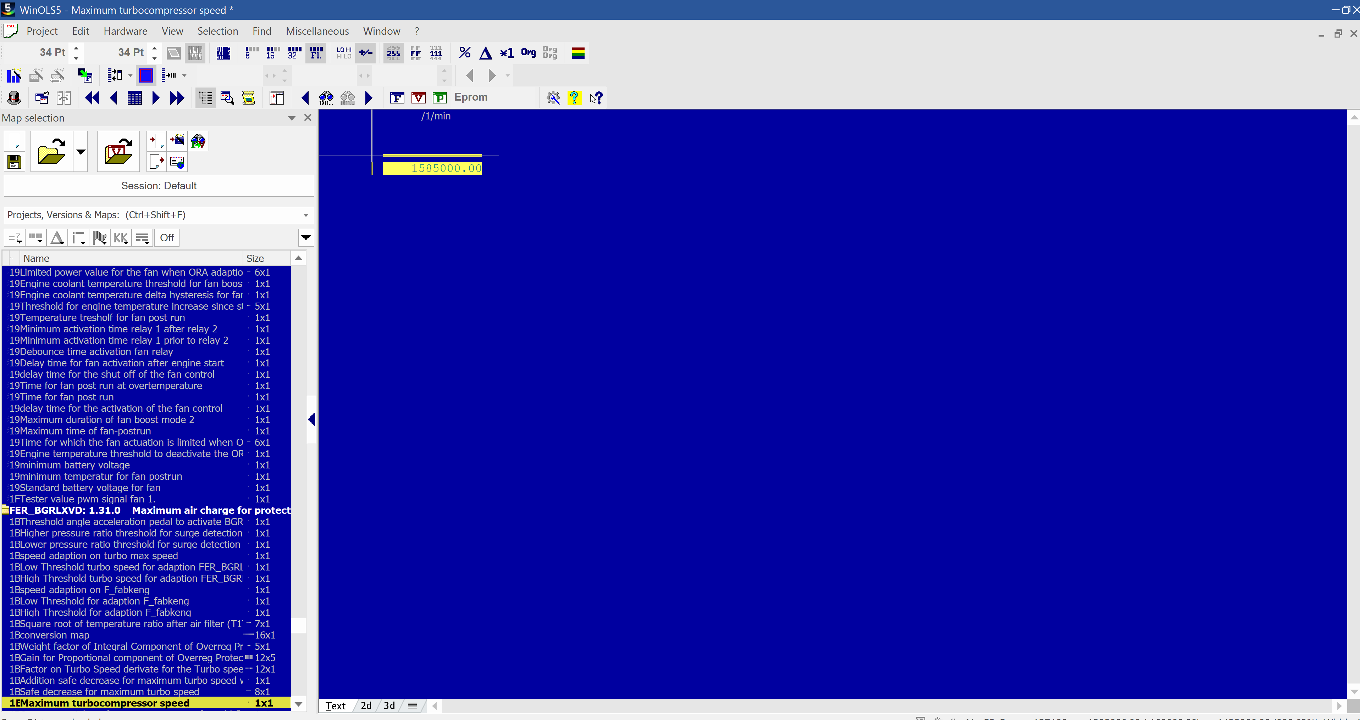Click the blue window layout icon
1360x720 pixels.
(146, 75)
